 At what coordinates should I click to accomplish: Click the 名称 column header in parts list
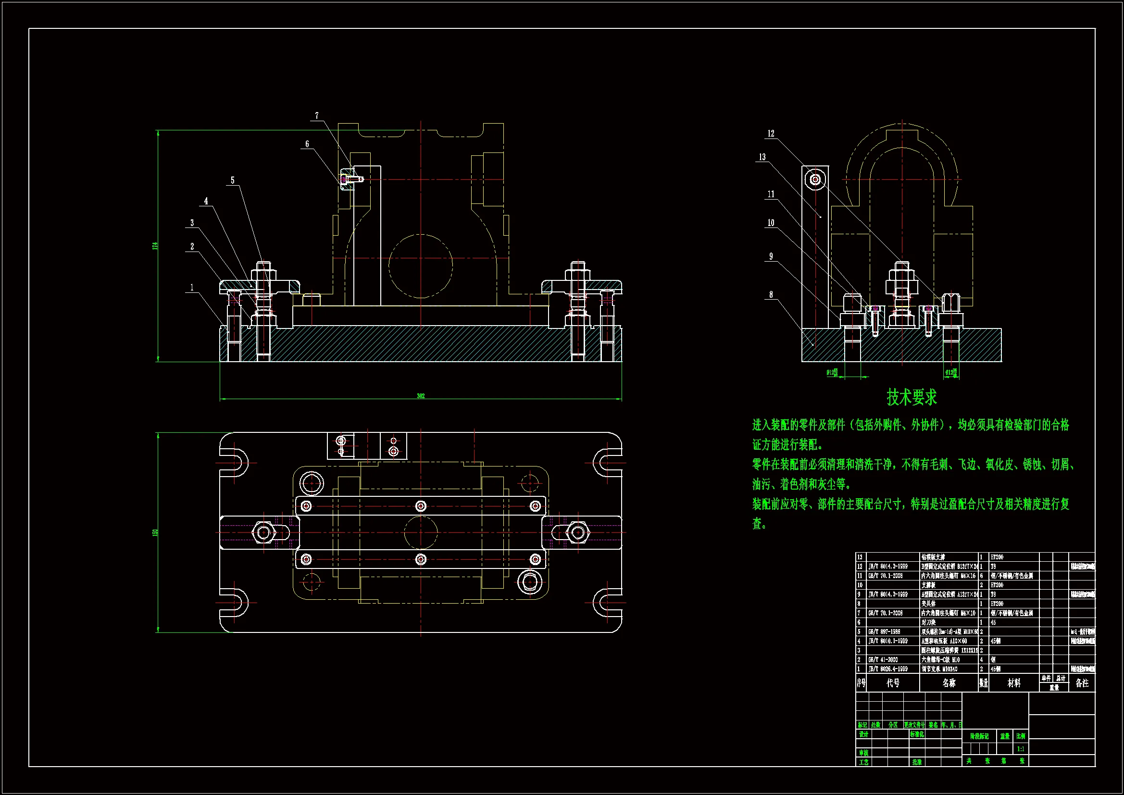point(949,683)
